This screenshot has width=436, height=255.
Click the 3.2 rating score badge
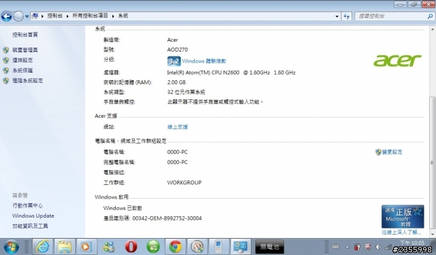pos(174,61)
